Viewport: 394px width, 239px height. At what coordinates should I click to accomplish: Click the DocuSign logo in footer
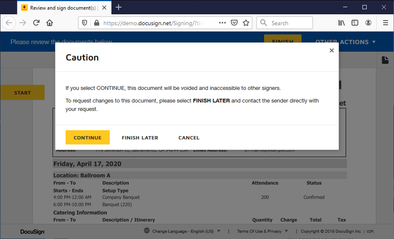pyautogui.click(x=32, y=232)
